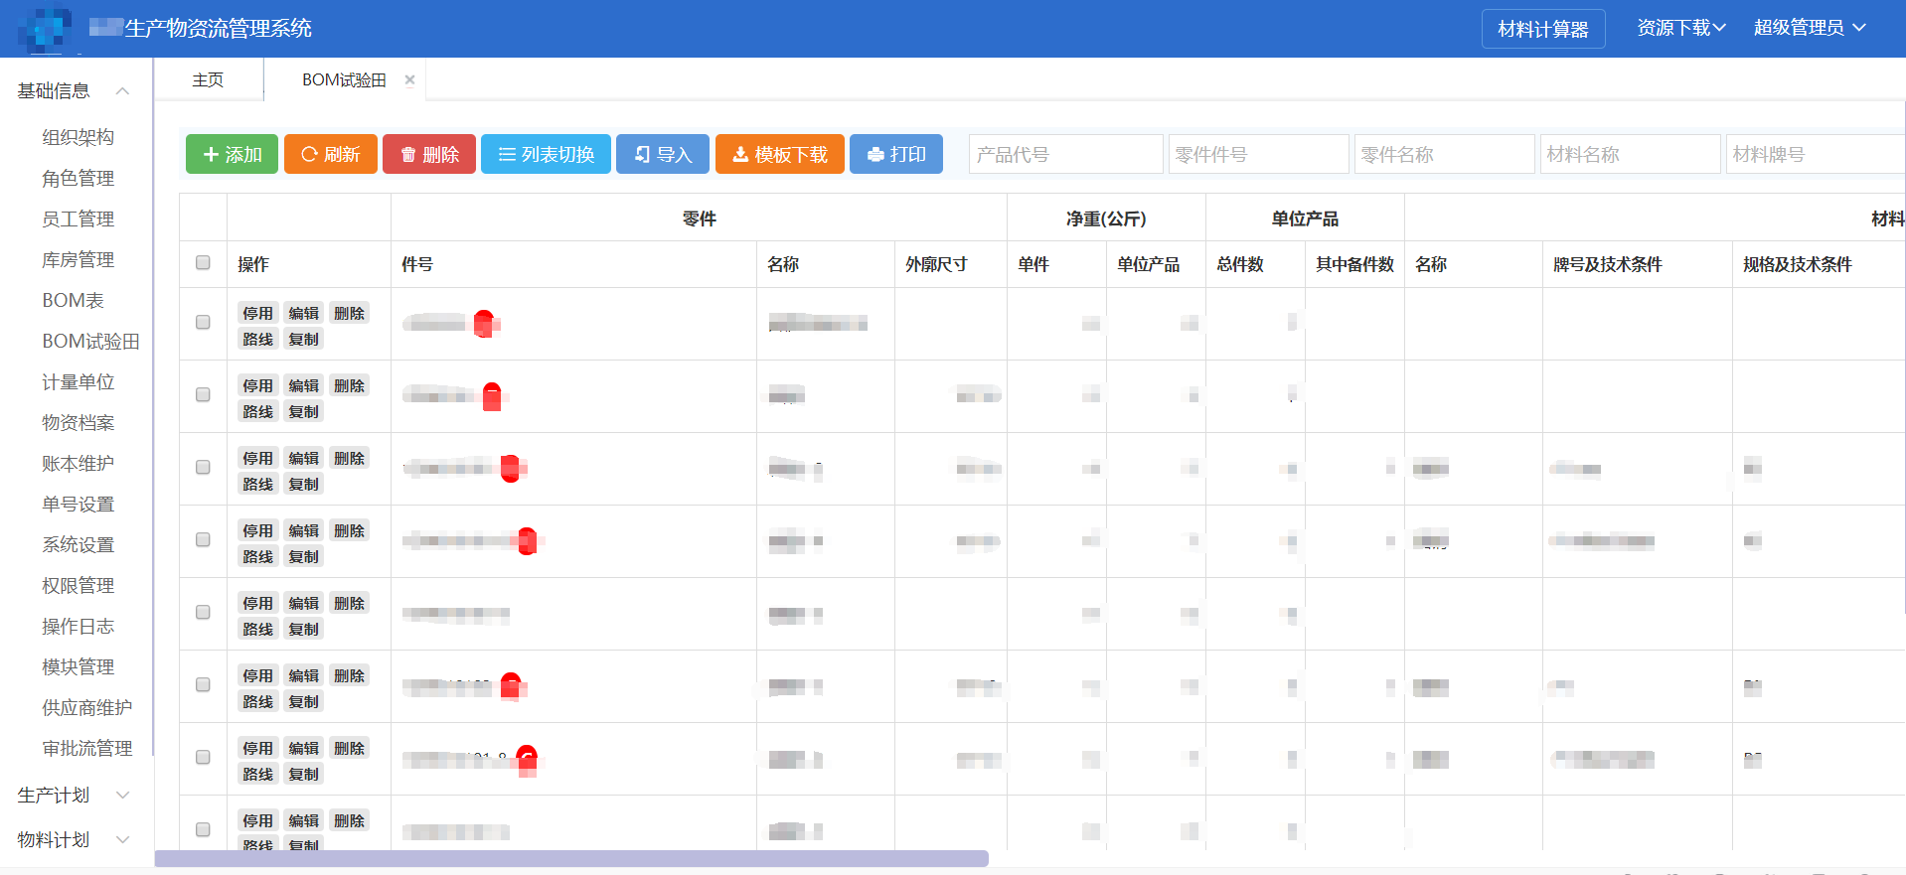The height and width of the screenshot is (875, 1906).
Task: Collapse the 基础信息 sidebar section
Action: 122,91
